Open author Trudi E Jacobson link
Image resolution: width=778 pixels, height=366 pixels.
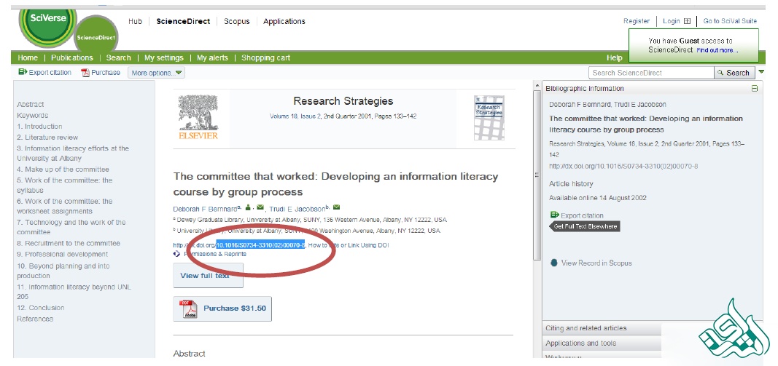(x=297, y=209)
